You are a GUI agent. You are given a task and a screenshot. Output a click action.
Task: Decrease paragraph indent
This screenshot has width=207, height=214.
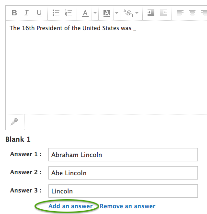(x=163, y=13)
